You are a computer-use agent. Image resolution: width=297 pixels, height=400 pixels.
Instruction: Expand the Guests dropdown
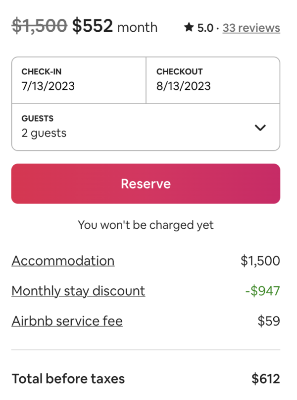[x=146, y=127]
